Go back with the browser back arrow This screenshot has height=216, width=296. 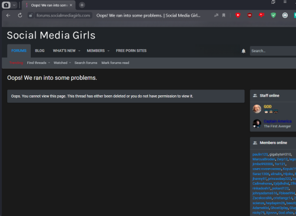click(x=8, y=15)
